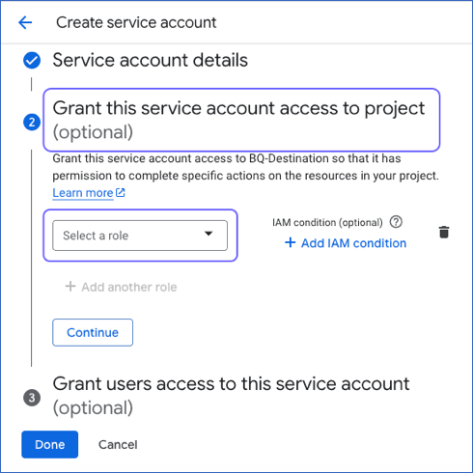Click Add IAM condition
473x473 pixels.
346,243
